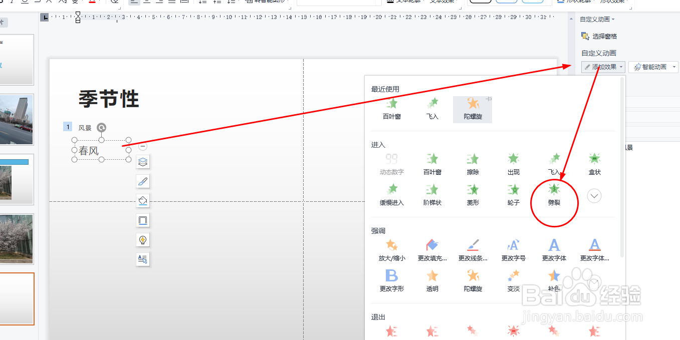Choose 飞入 under 最近使用
The width and height of the screenshot is (680, 340).
click(432, 109)
